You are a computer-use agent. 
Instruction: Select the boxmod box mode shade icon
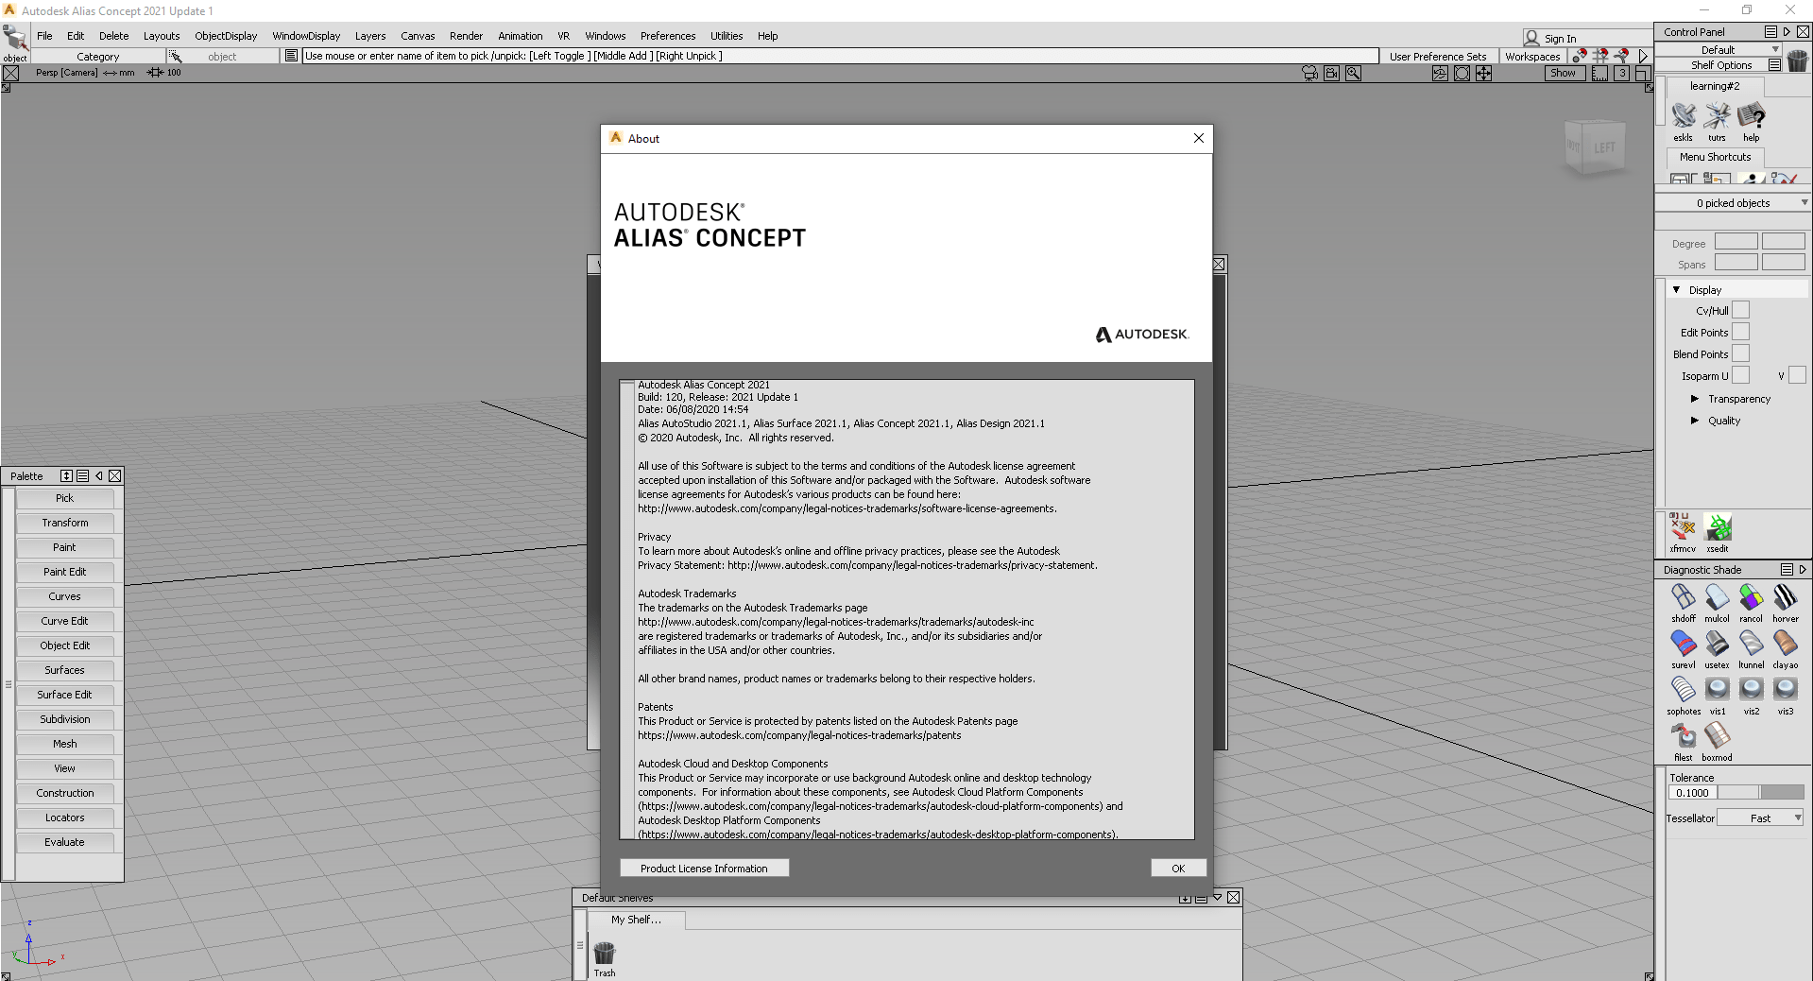(x=1717, y=736)
